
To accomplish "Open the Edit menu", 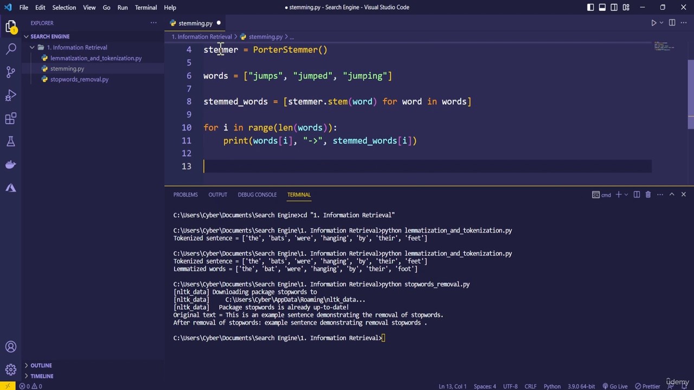I will 40,7.
